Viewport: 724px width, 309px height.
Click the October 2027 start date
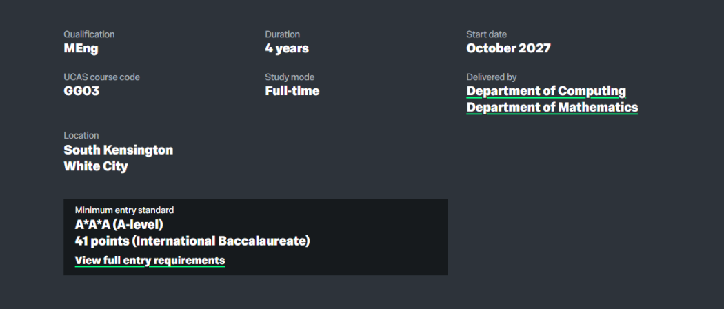508,48
